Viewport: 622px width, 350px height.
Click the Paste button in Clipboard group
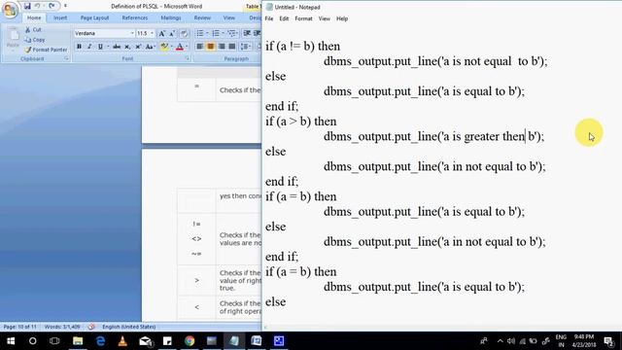pyautogui.click(x=13, y=40)
